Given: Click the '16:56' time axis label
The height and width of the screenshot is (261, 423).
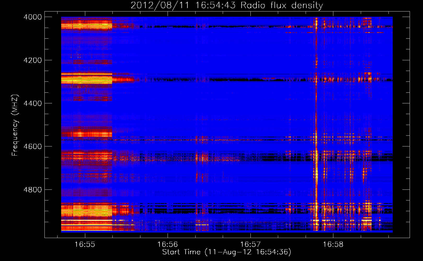Looking at the screenshot, I should (168, 245).
